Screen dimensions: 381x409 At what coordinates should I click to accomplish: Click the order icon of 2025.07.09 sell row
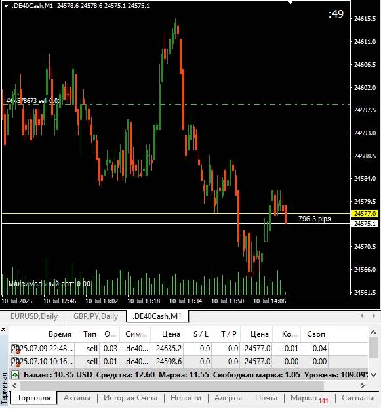[x=16, y=349]
